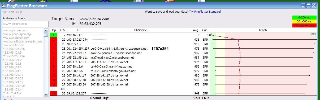Open the Help menu

pyautogui.click(x=19, y=12)
